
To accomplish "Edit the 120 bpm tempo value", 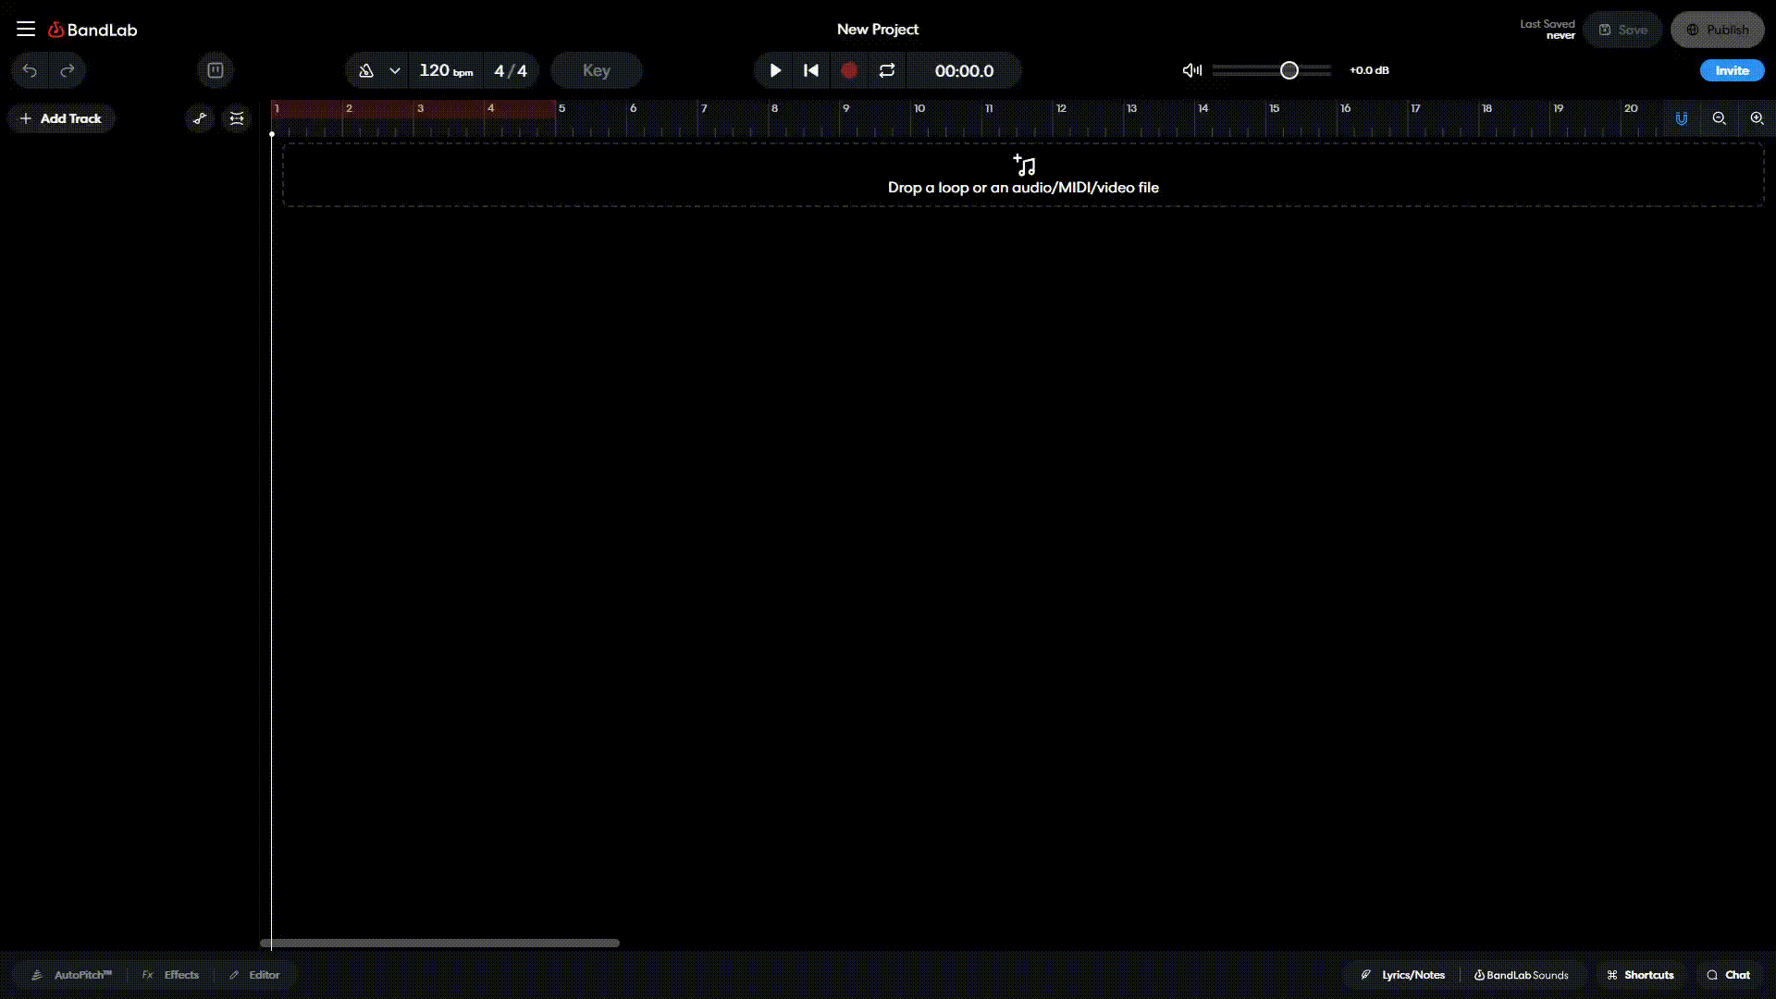I will click(446, 70).
